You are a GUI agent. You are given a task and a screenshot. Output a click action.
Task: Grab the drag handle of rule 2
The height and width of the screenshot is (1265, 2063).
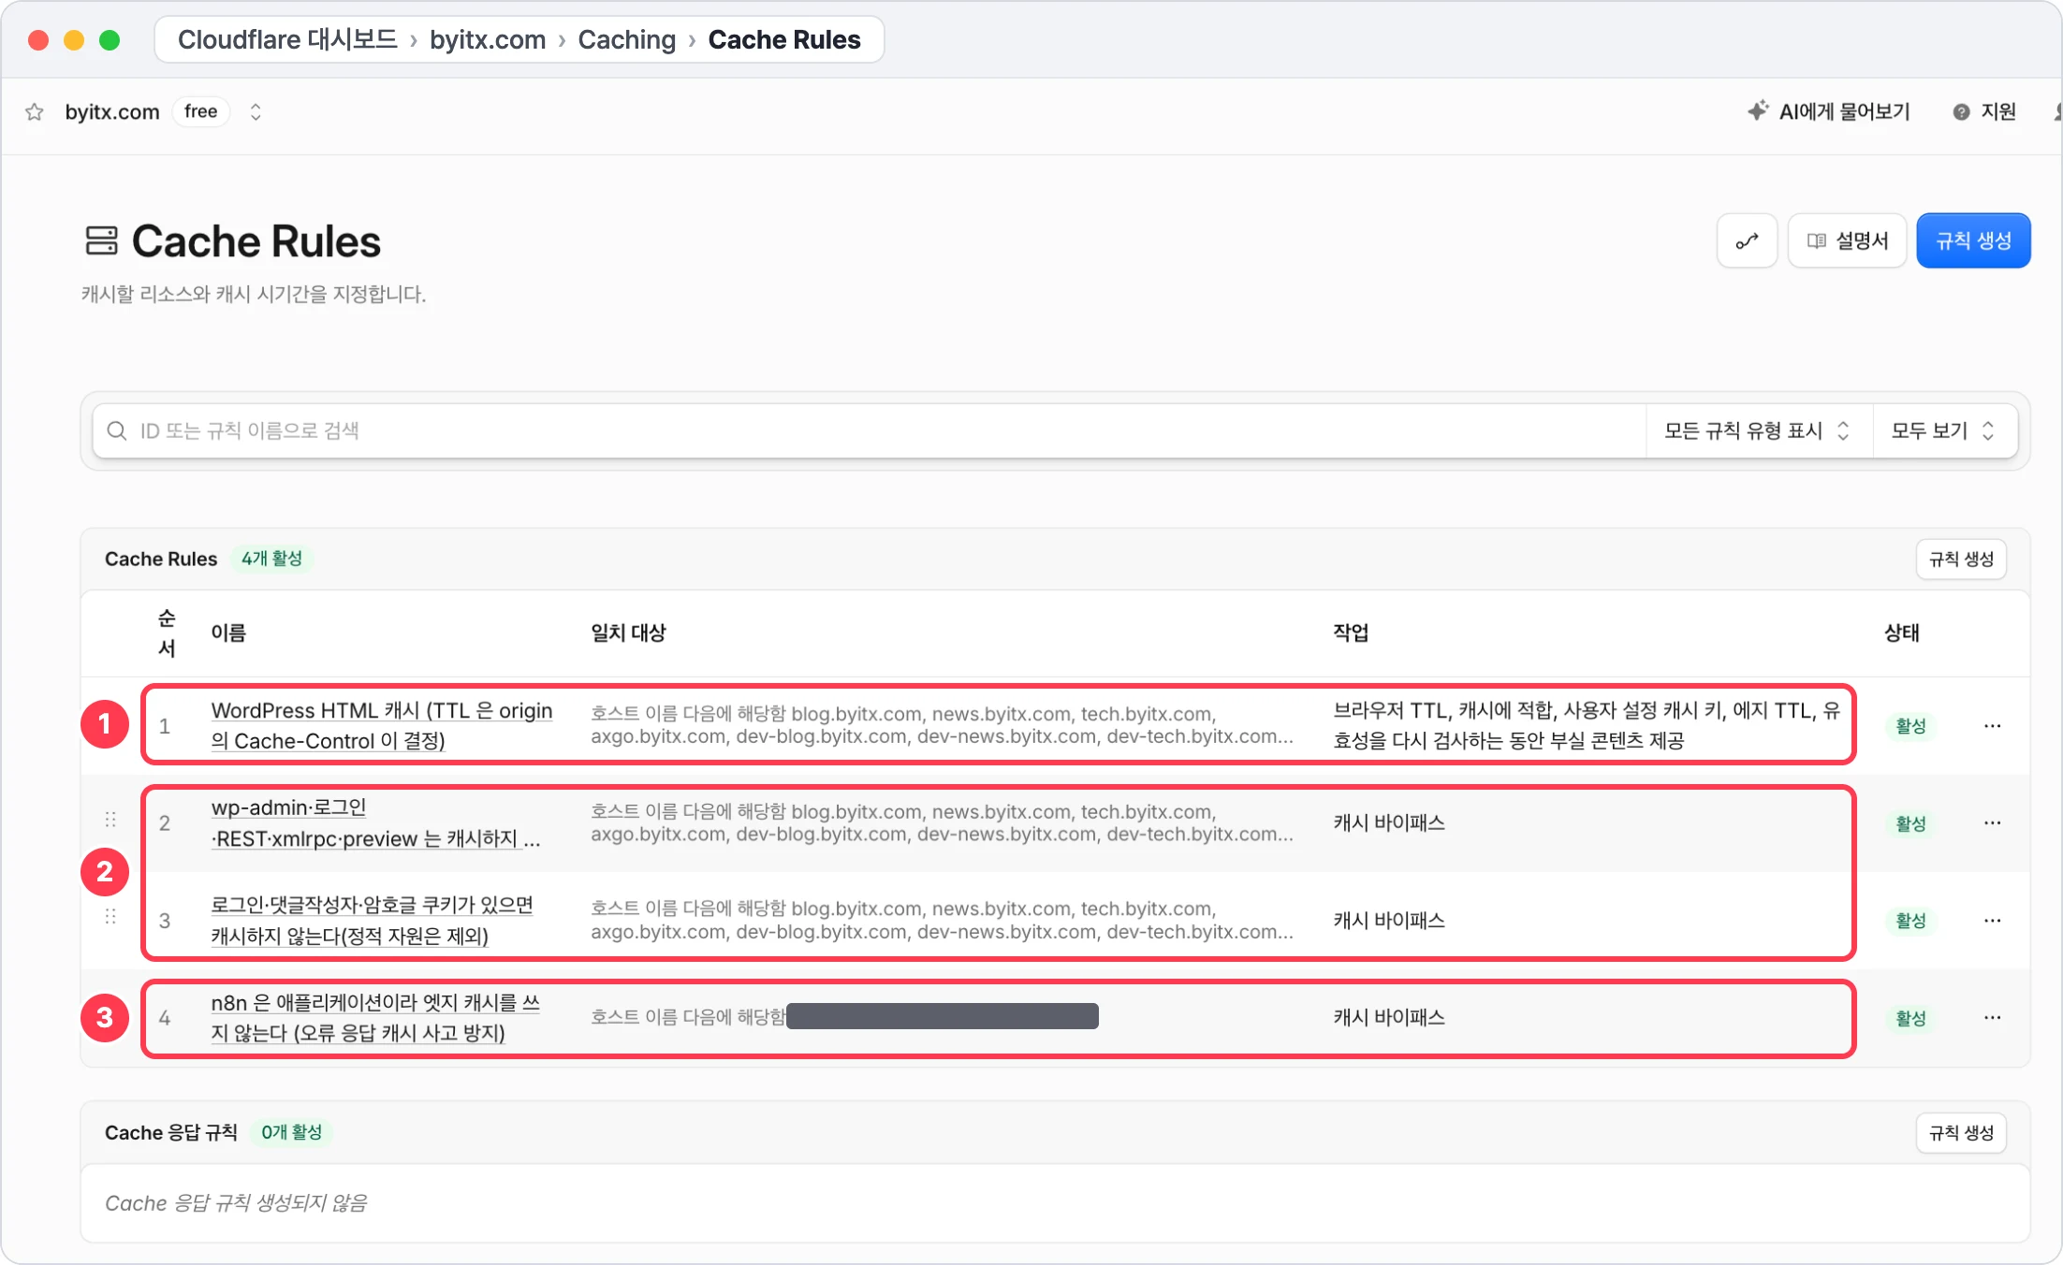pos(110,820)
